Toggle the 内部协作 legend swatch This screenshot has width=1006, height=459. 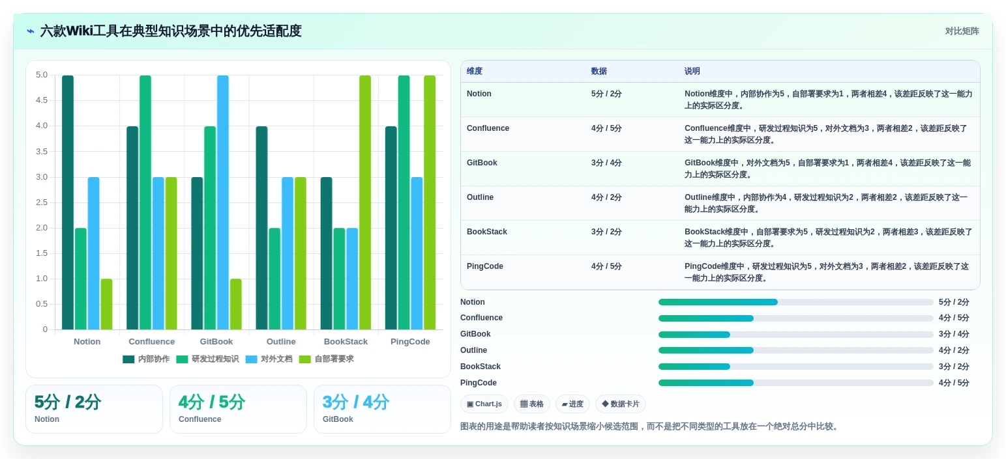(128, 359)
